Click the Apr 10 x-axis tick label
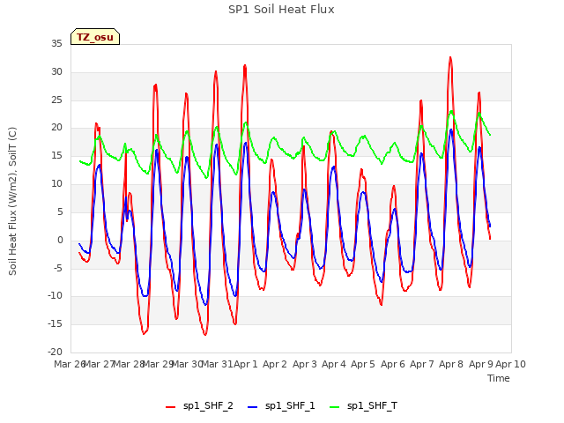The height and width of the screenshot is (423, 564). click(x=510, y=364)
